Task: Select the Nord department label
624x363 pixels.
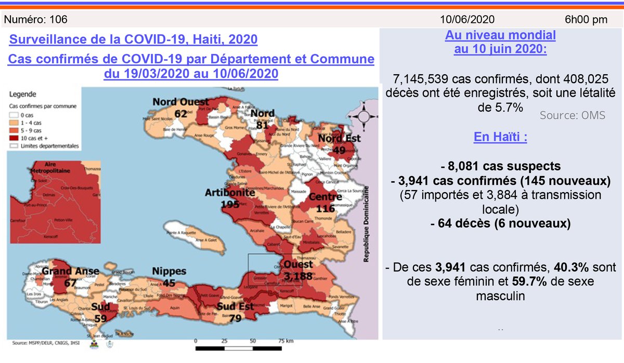Action: point(263,114)
